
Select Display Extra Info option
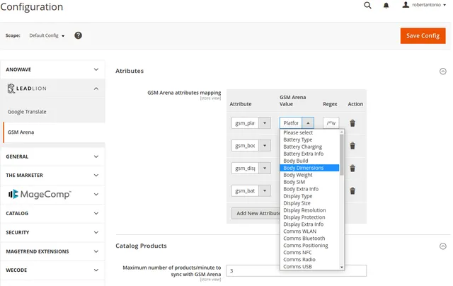point(309,224)
